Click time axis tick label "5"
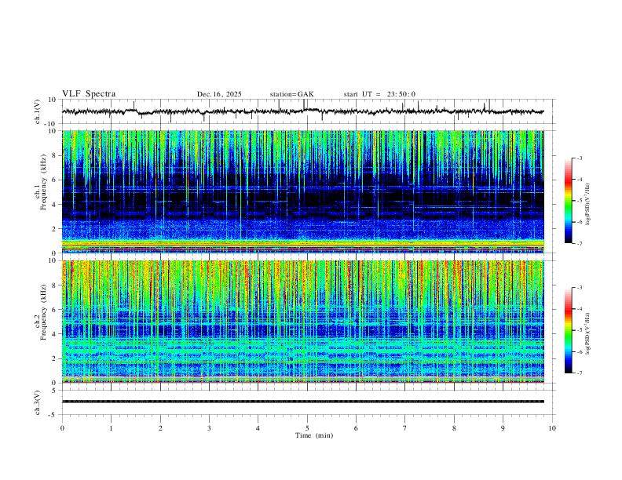Viewport: 622px width, 480px height. point(307,428)
